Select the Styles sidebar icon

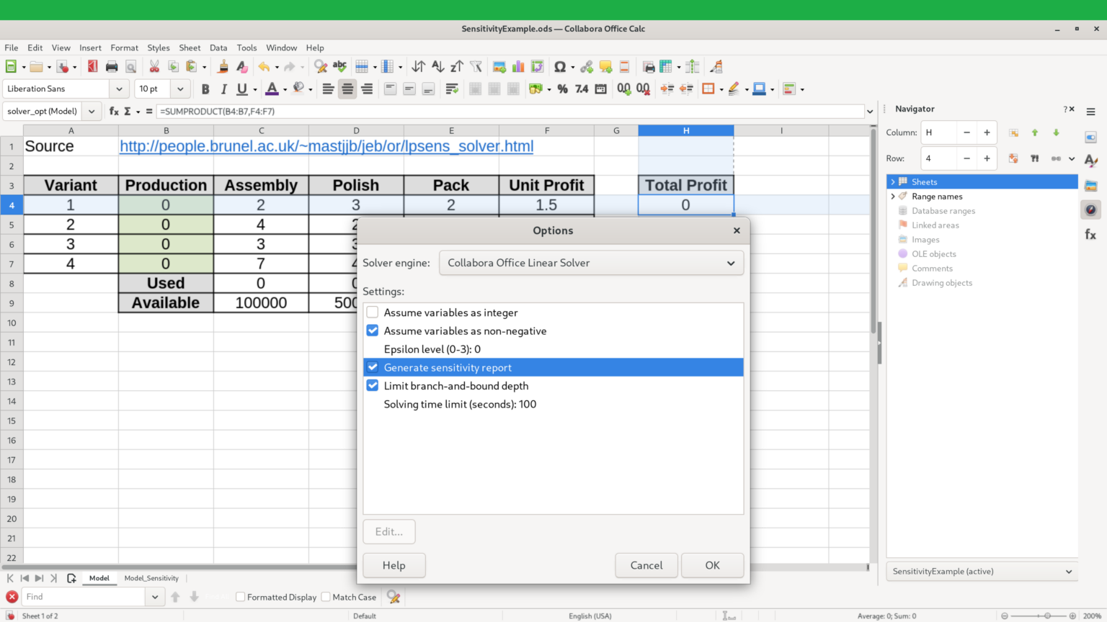[1091, 160]
